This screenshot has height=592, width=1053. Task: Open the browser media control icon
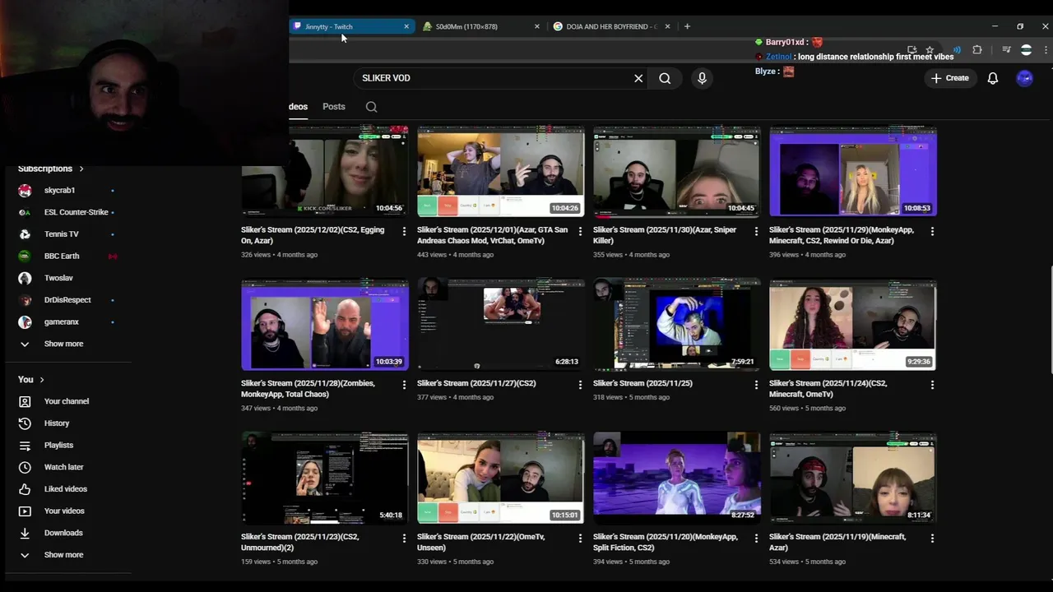point(1006,50)
